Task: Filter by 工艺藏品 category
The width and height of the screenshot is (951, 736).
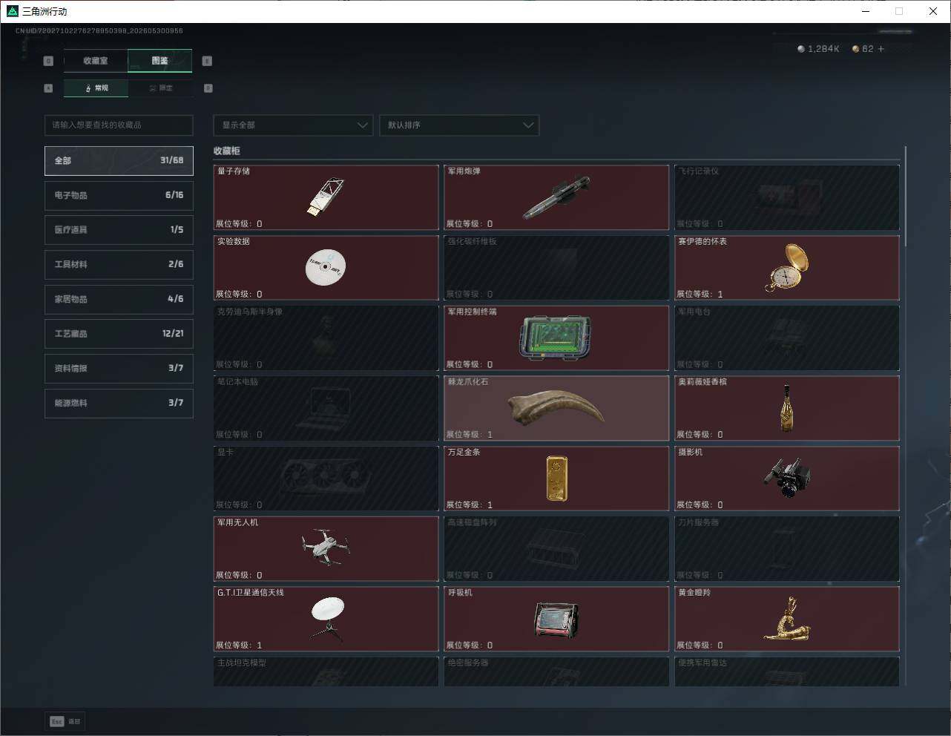Action: point(119,334)
